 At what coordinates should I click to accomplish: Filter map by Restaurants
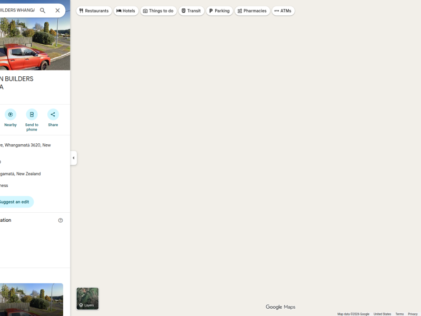(x=94, y=11)
